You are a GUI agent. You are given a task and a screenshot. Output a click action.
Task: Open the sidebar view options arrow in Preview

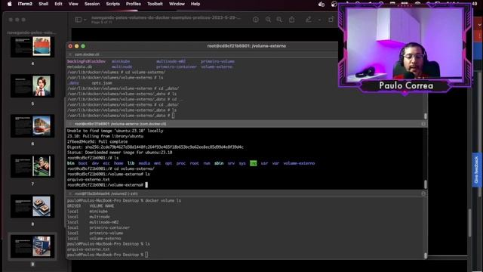(85, 20)
